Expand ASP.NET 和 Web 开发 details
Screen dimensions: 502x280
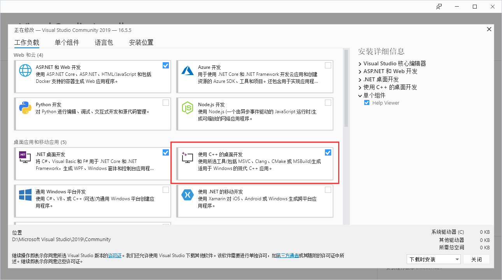pyautogui.click(x=360, y=72)
